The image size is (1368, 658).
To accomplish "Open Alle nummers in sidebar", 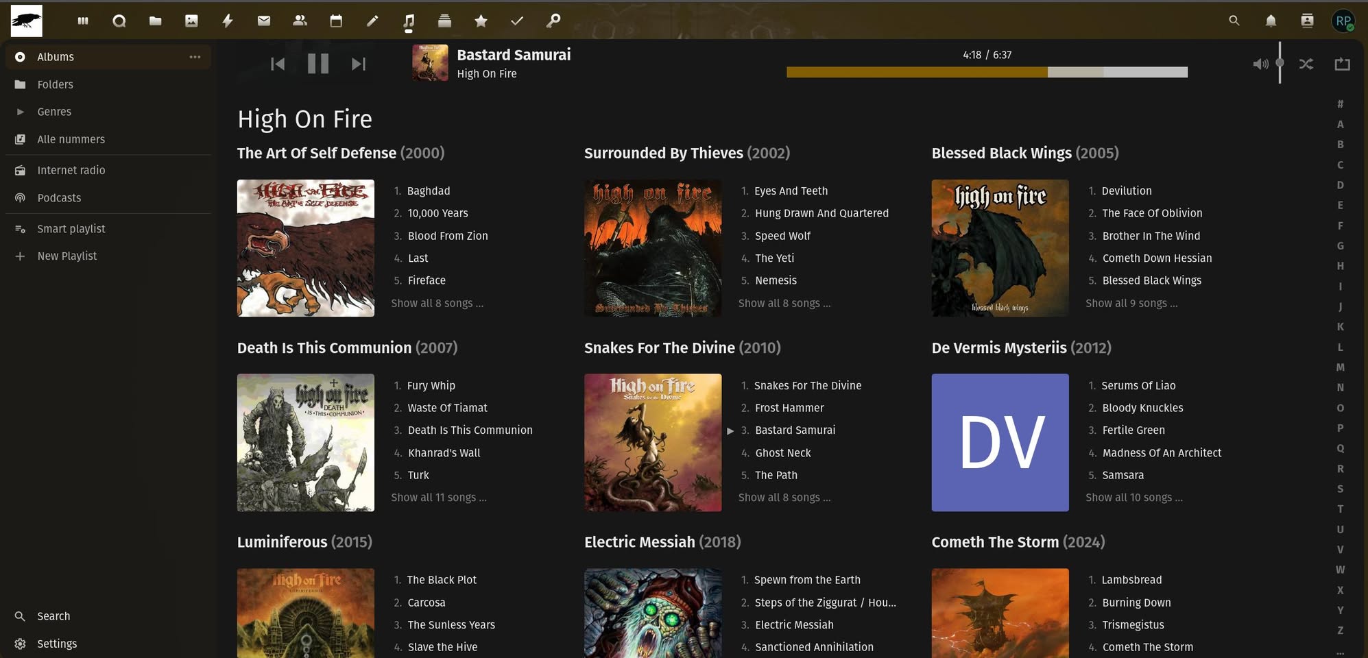I will [108, 139].
